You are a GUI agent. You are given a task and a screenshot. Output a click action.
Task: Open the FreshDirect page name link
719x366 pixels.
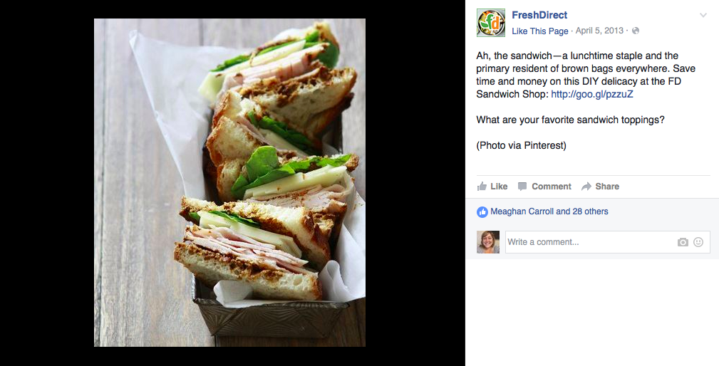(539, 15)
